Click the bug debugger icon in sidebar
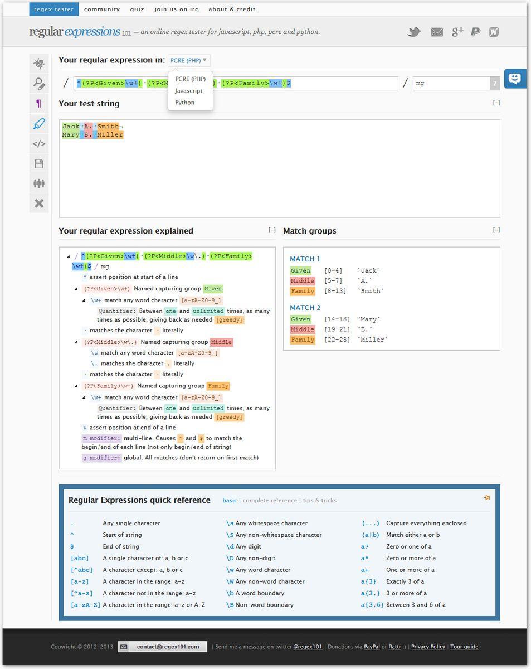 pyautogui.click(x=38, y=64)
